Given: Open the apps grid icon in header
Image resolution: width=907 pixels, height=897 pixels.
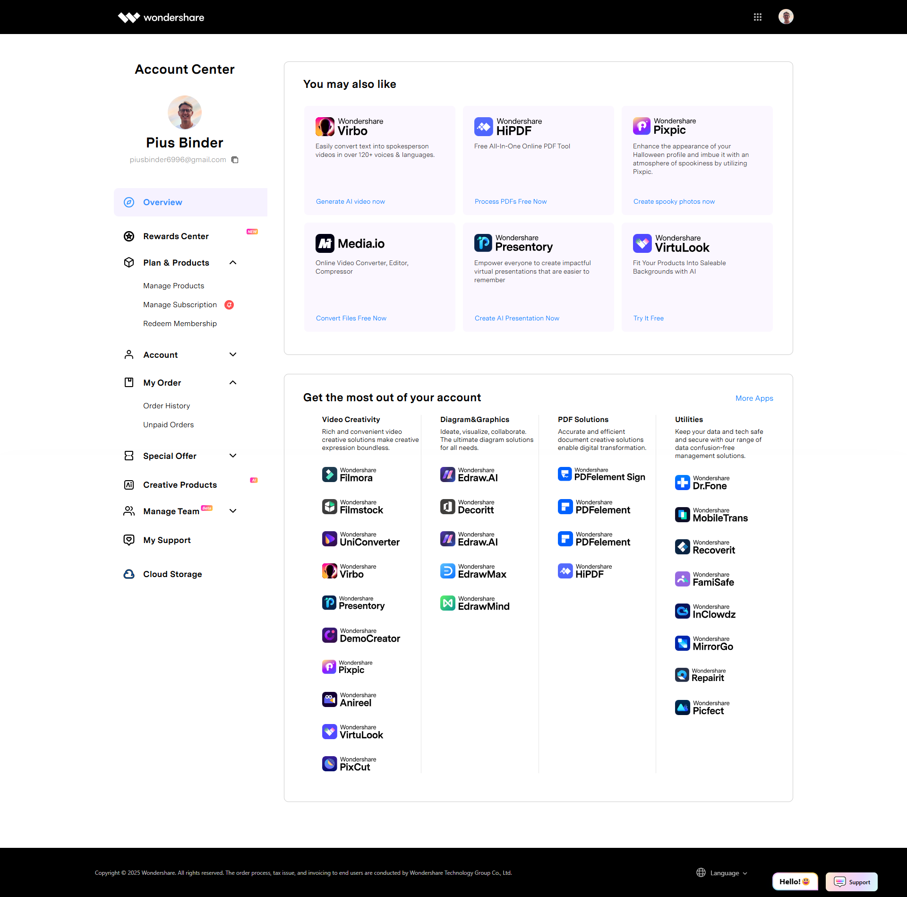Looking at the screenshot, I should point(757,17).
